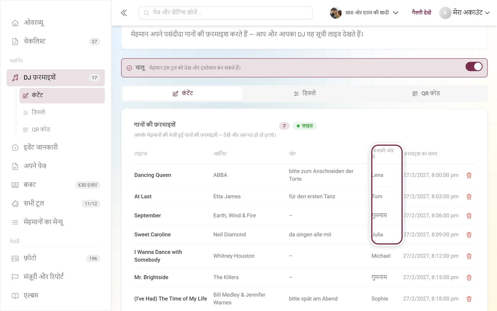The width and height of the screenshot is (497, 311).
Task: Open the फ़ोटो gallery section
Action: click(x=56, y=258)
